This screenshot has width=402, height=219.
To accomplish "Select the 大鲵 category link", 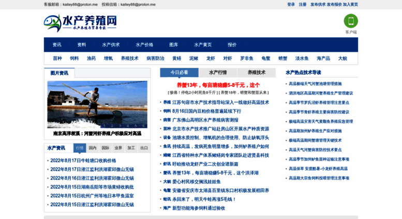I will tap(343, 59).
